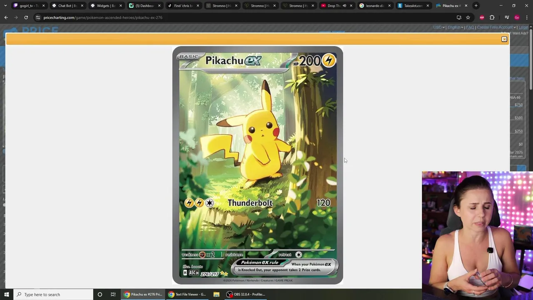Open the Adblock Plus extension
Viewport: 533px width, 300px height.
coord(482,17)
